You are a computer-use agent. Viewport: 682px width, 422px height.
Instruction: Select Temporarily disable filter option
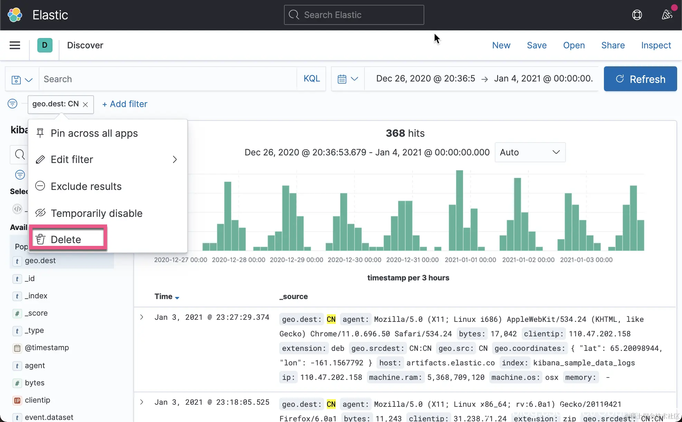tap(96, 213)
